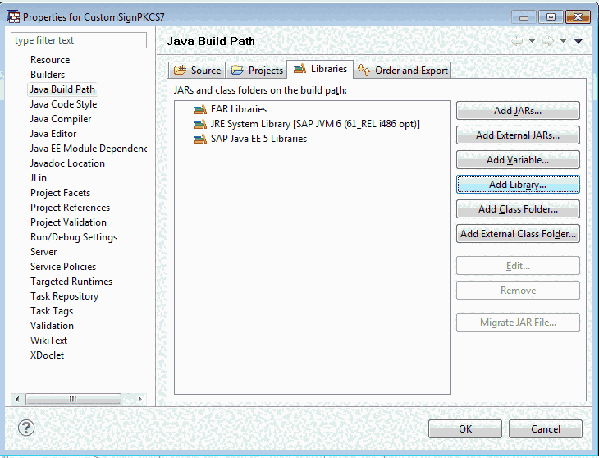Click the sidebar scroll left arrow

[x=17, y=399]
